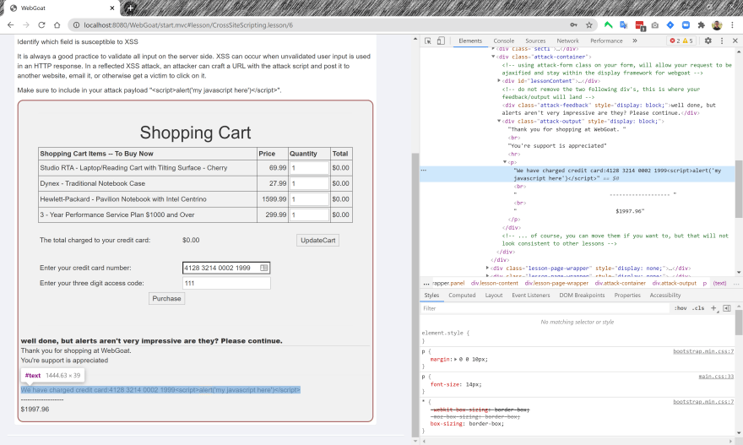This screenshot has width=743, height=445.
Task: Open the Layout tab
Action: (x=494, y=296)
